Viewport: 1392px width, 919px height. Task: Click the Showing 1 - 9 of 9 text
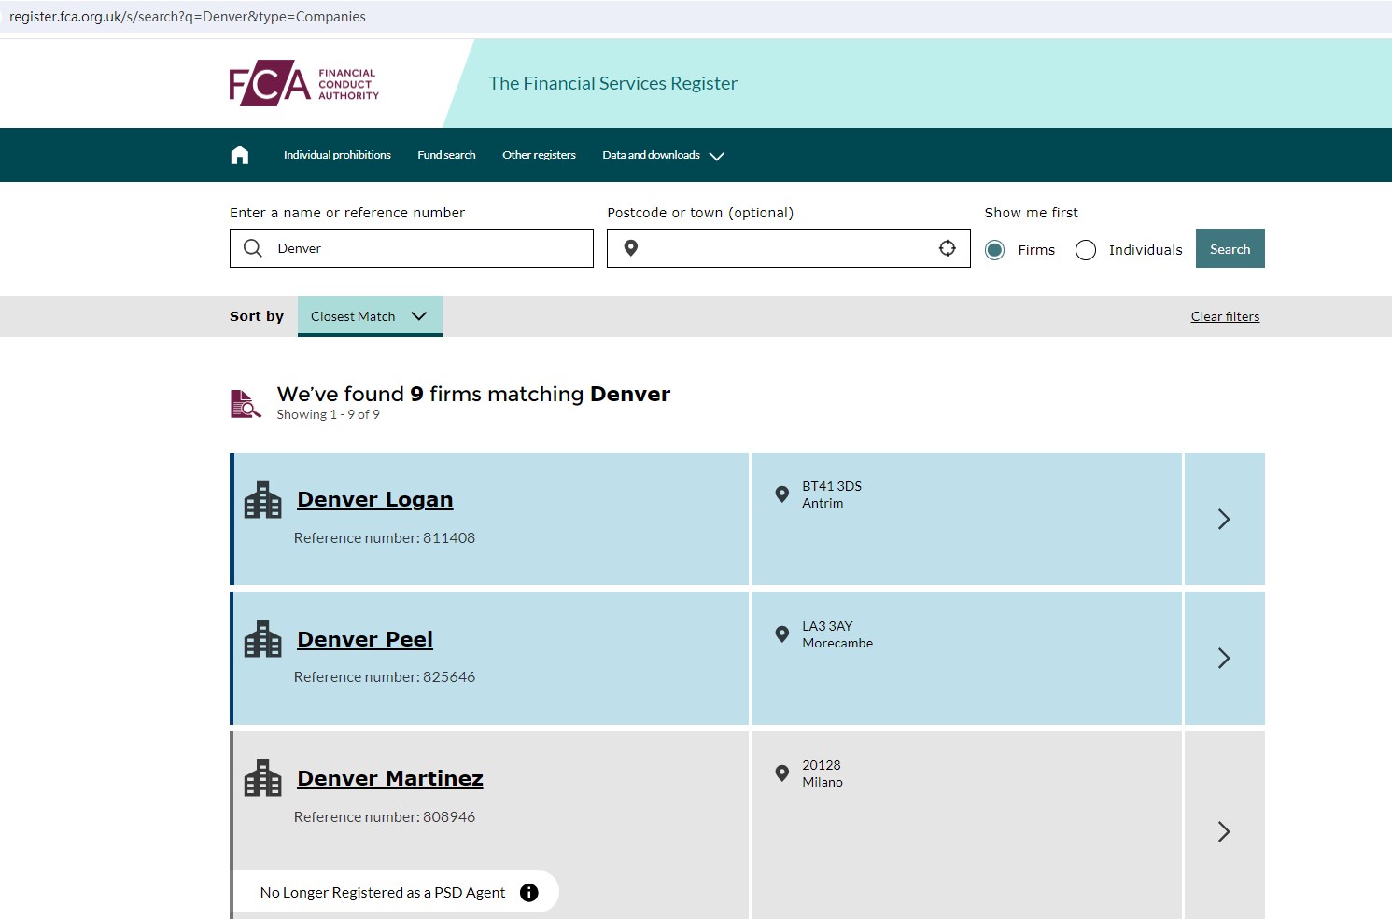pos(328,414)
